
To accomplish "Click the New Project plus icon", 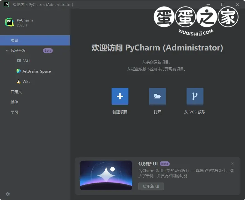I will [x=120, y=96].
